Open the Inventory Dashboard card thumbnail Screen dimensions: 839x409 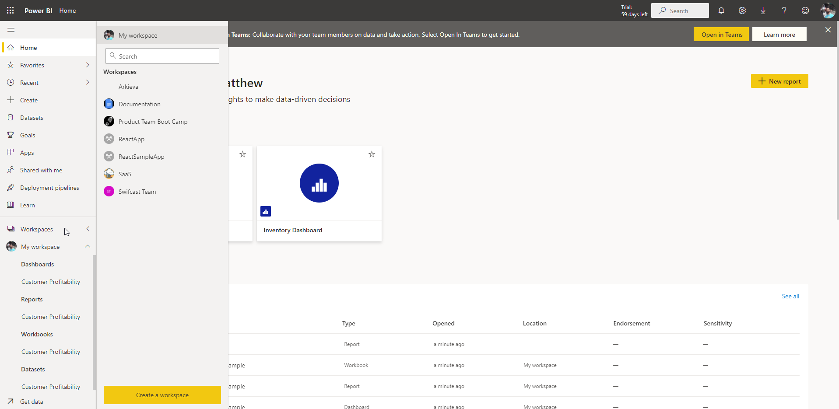[x=319, y=183]
